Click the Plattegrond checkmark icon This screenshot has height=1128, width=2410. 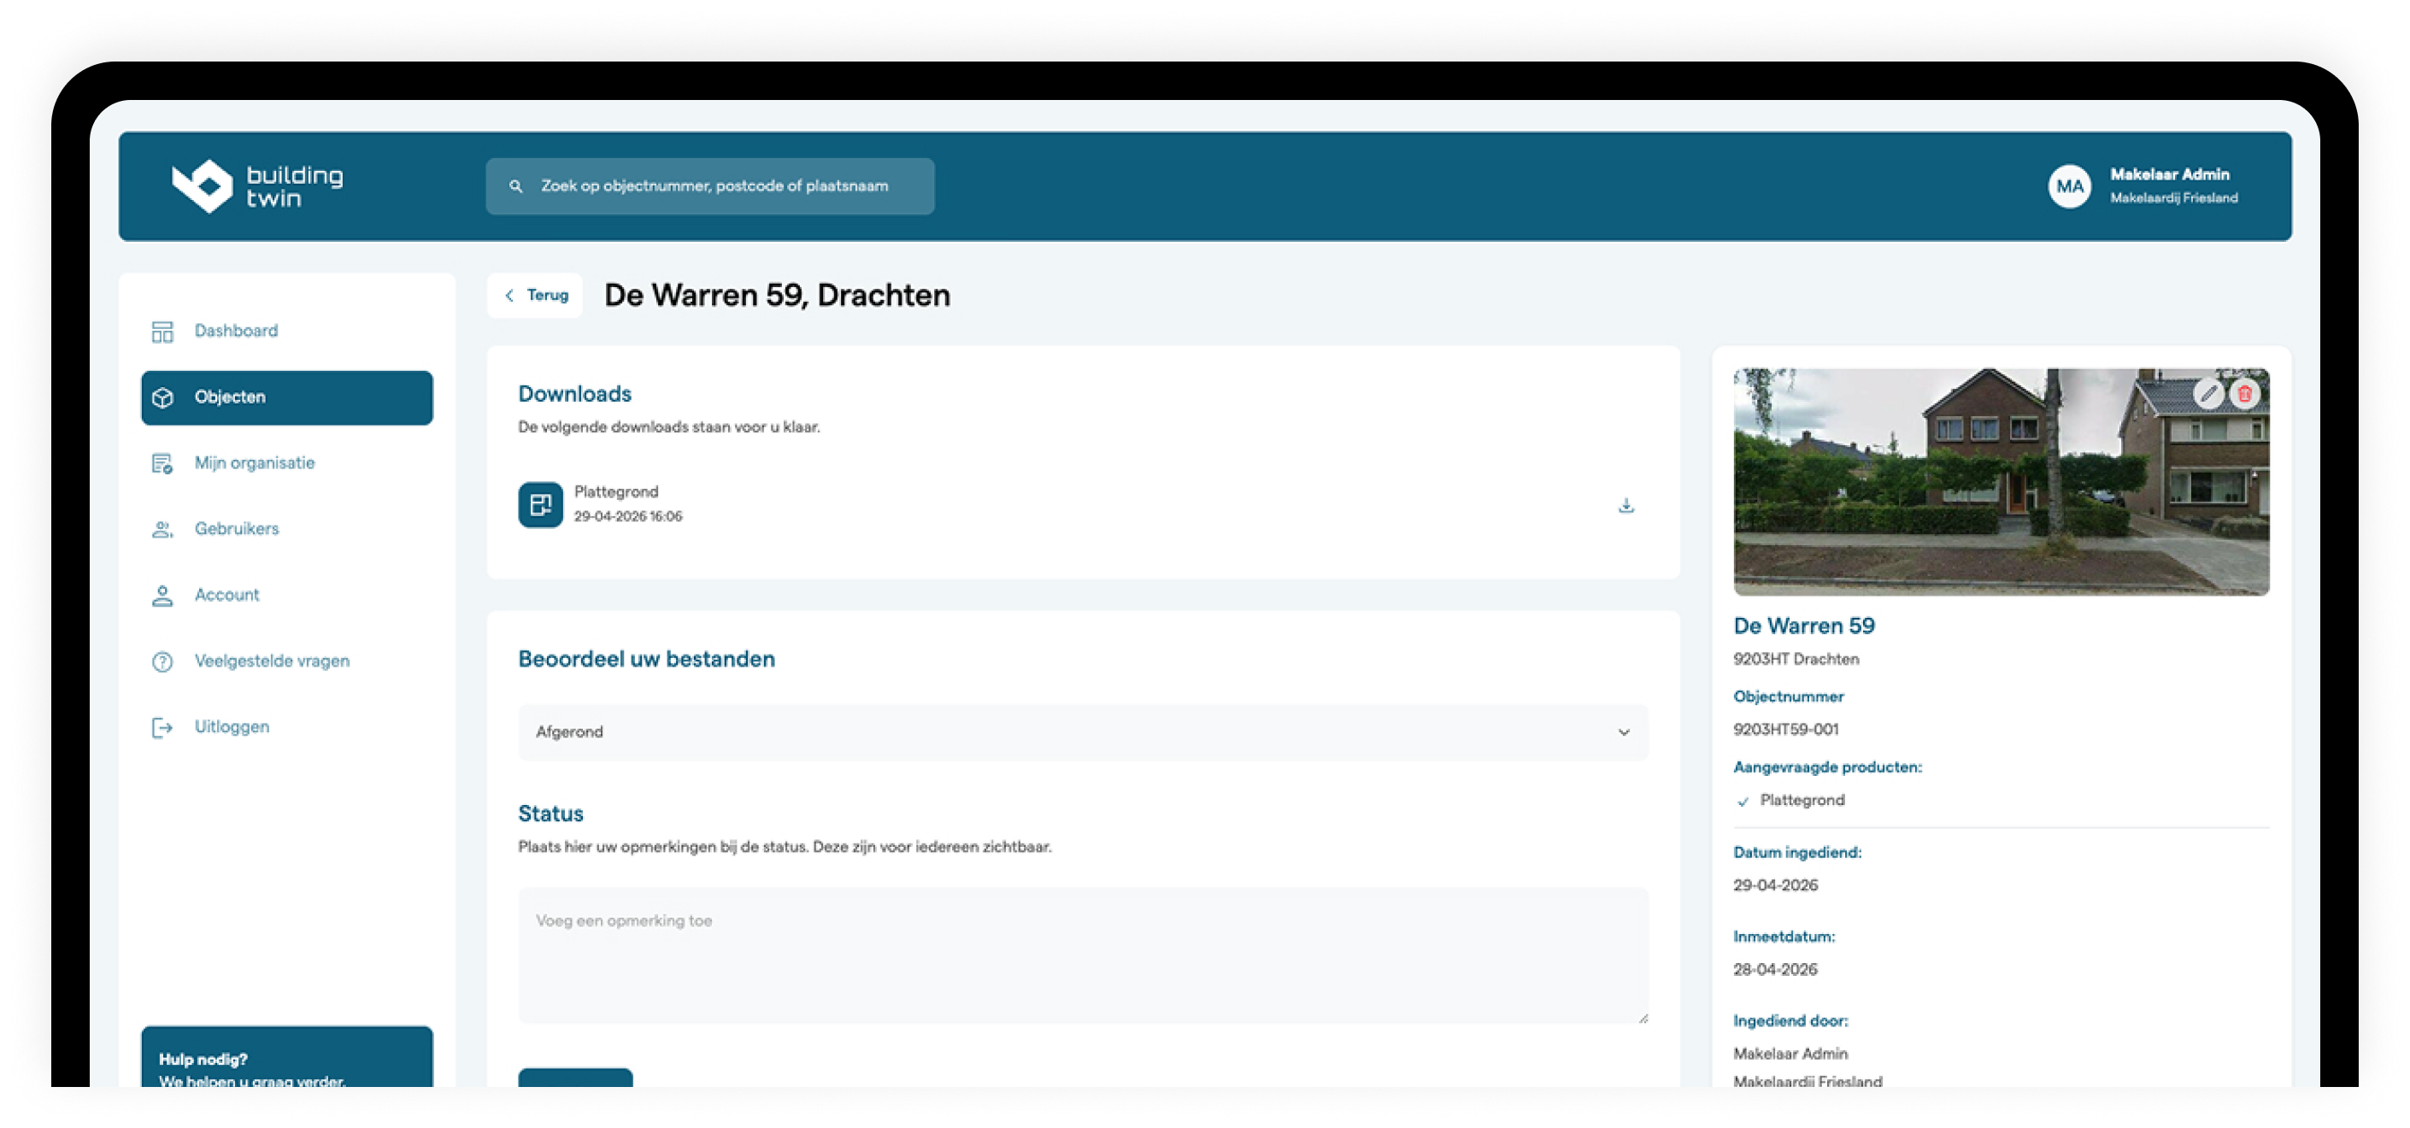(x=1742, y=802)
